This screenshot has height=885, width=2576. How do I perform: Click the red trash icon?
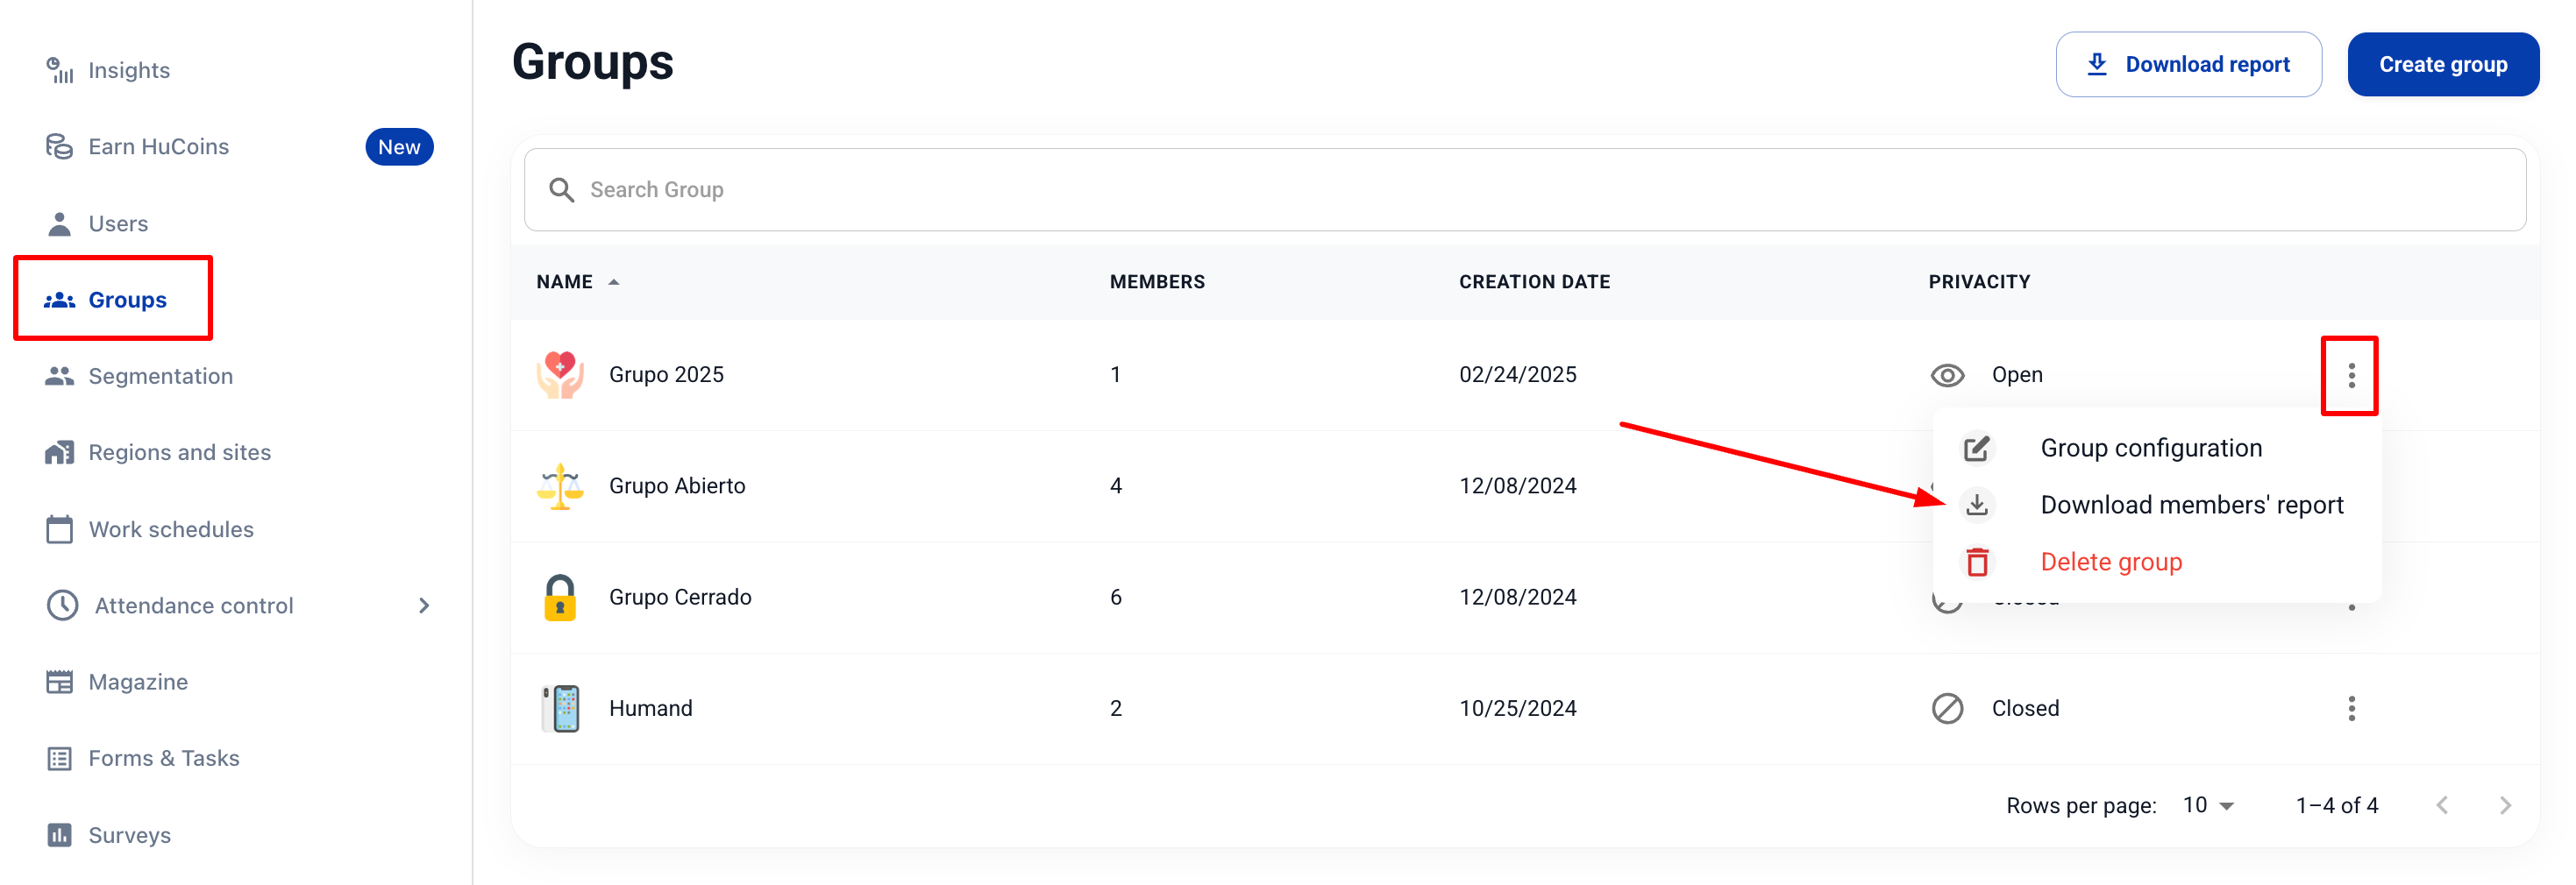[x=1976, y=563]
